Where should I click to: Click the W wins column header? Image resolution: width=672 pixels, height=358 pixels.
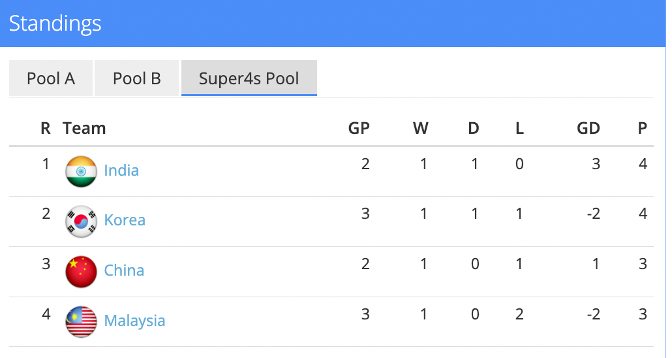tap(421, 128)
